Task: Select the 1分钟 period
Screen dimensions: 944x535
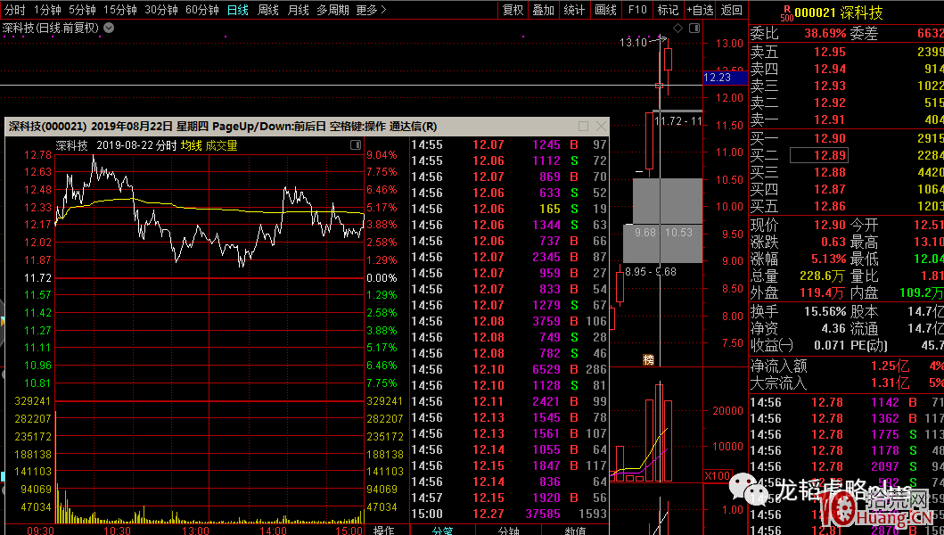Action: coord(47,10)
